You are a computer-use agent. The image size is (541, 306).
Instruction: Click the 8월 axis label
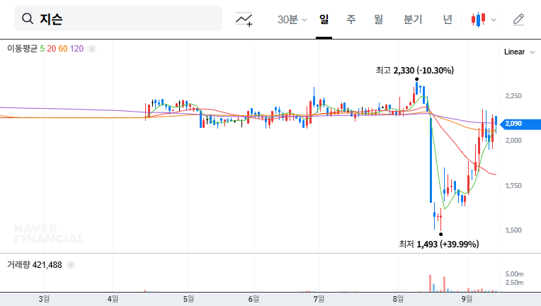click(398, 299)
